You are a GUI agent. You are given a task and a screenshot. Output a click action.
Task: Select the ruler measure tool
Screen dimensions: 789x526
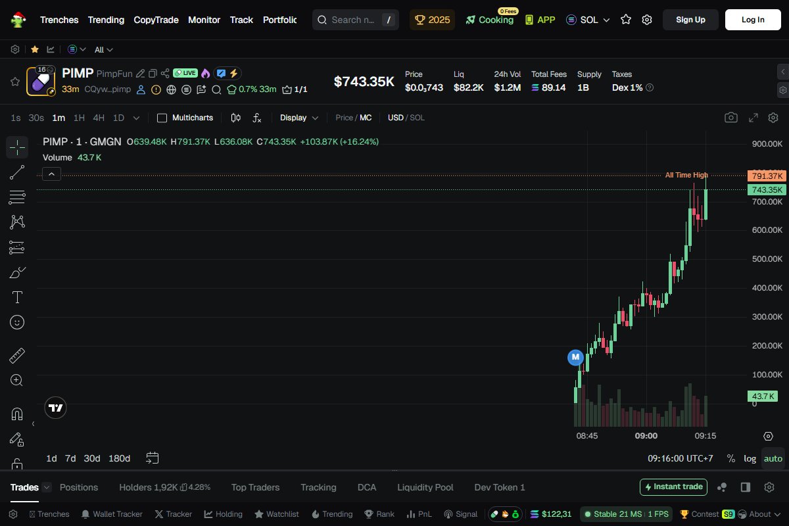click(17, 356)
